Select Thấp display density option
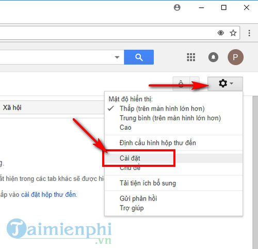 point(162,108)
